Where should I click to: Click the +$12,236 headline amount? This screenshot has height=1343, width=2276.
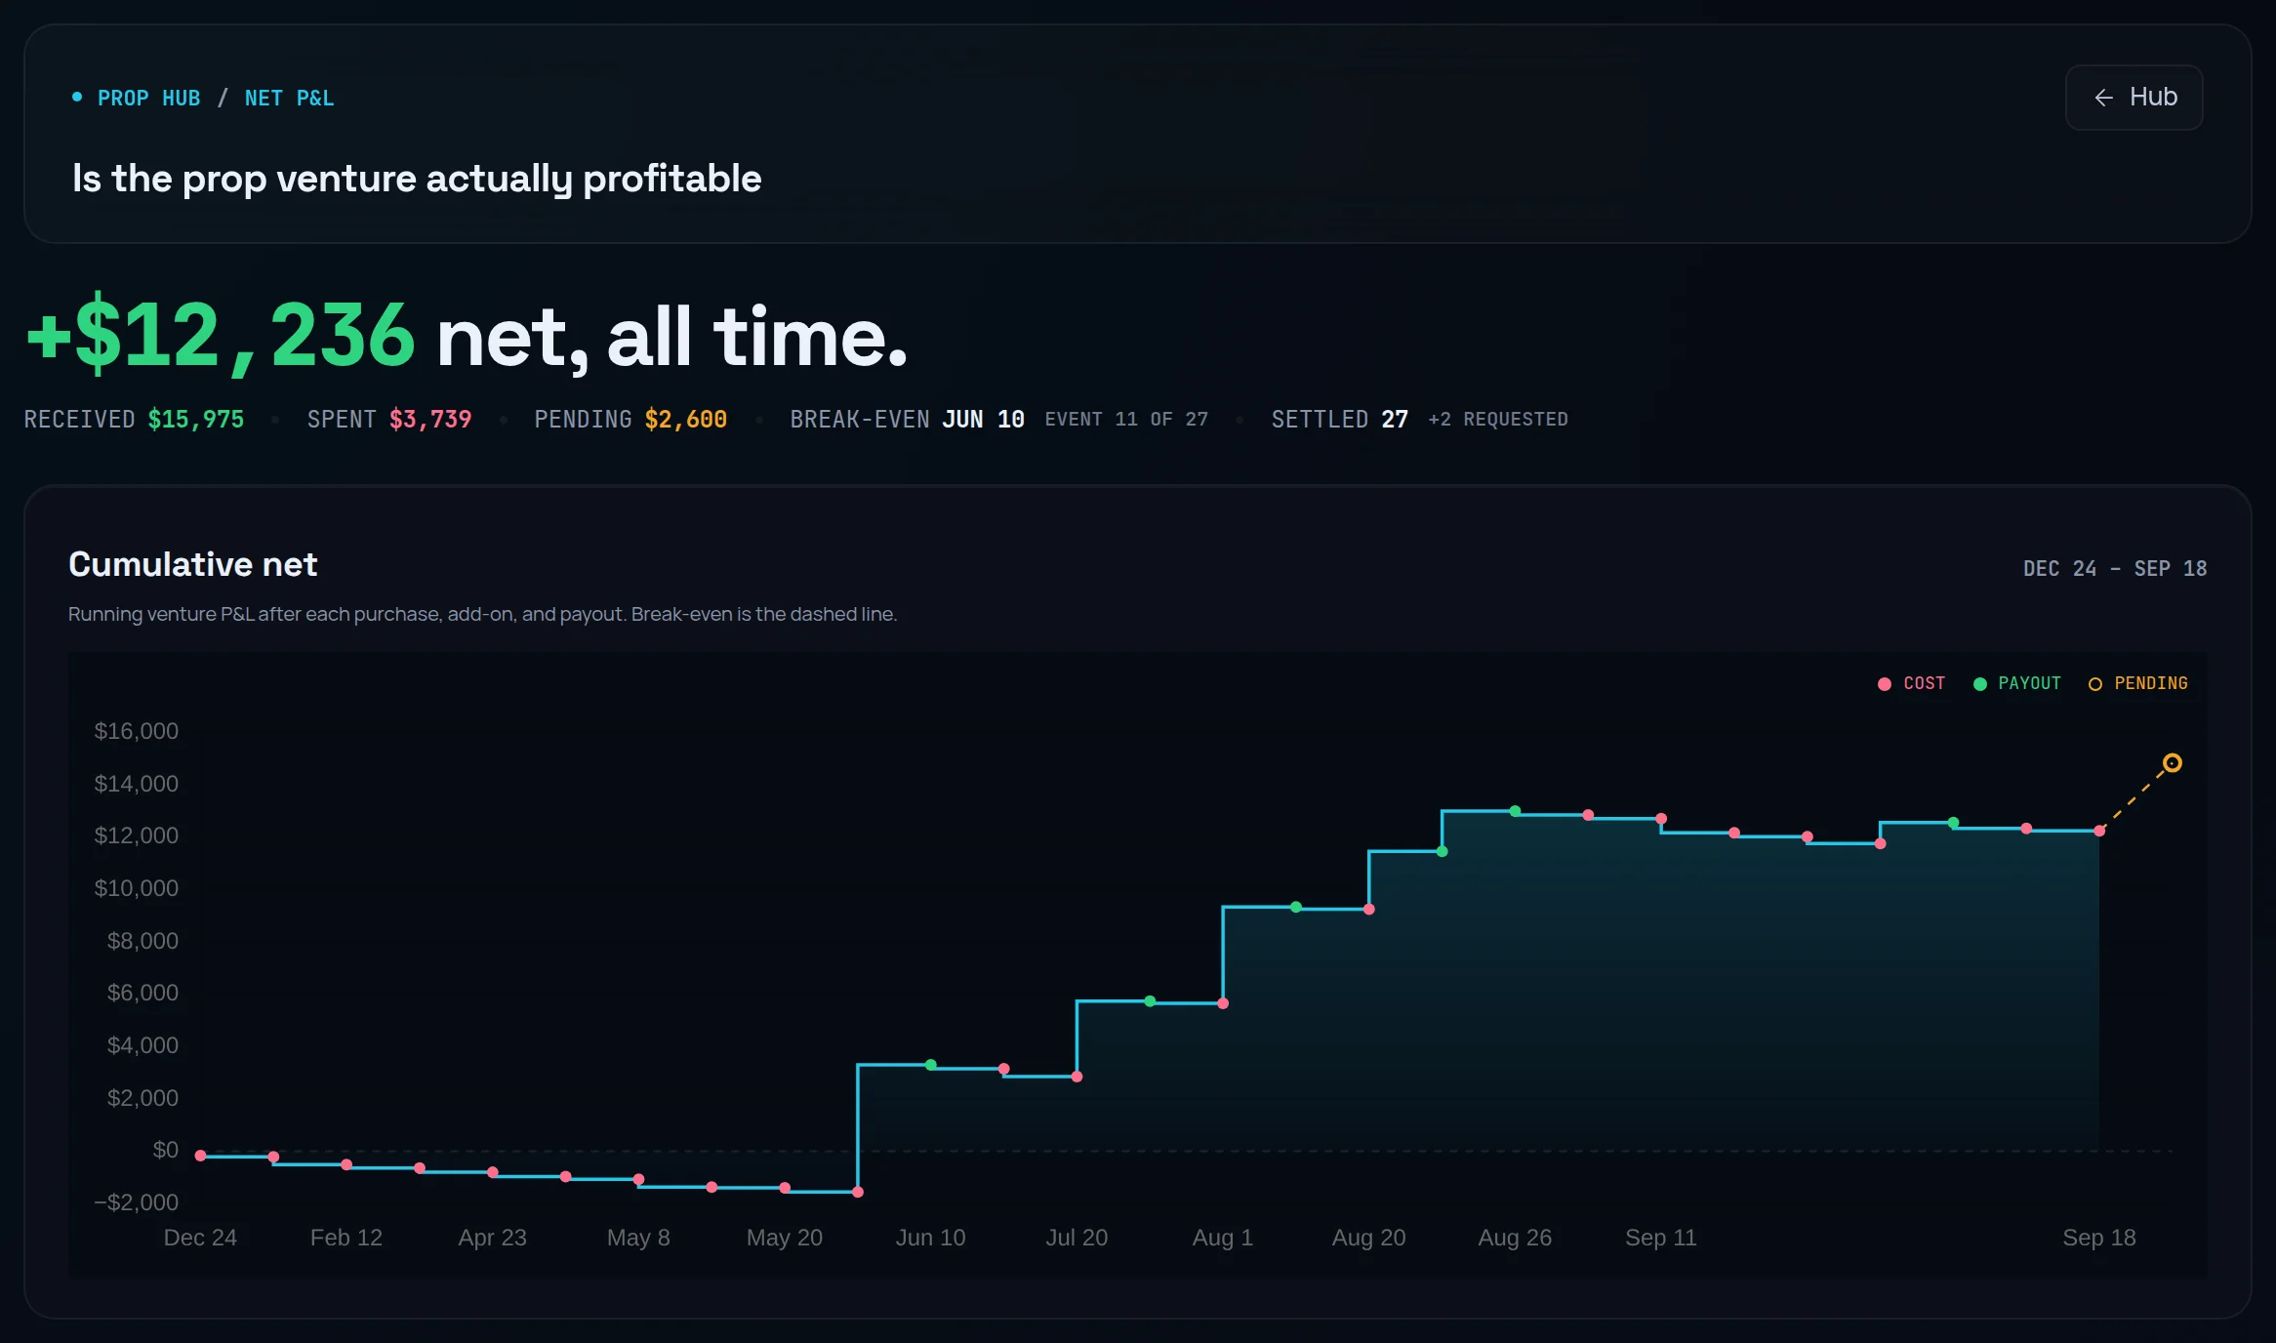[x=222, y=335]
